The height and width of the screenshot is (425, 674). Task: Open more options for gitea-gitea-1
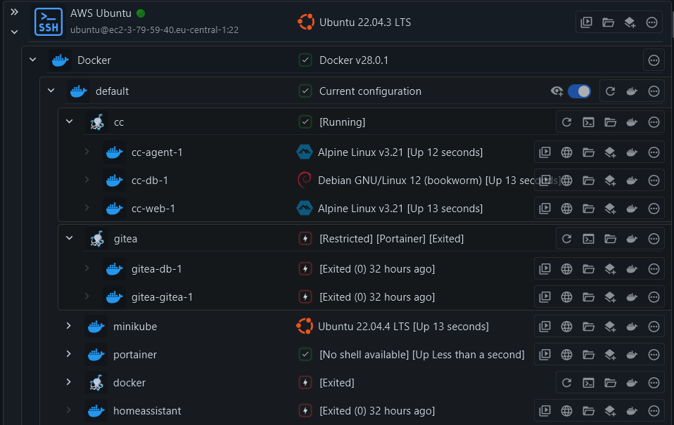654,297
